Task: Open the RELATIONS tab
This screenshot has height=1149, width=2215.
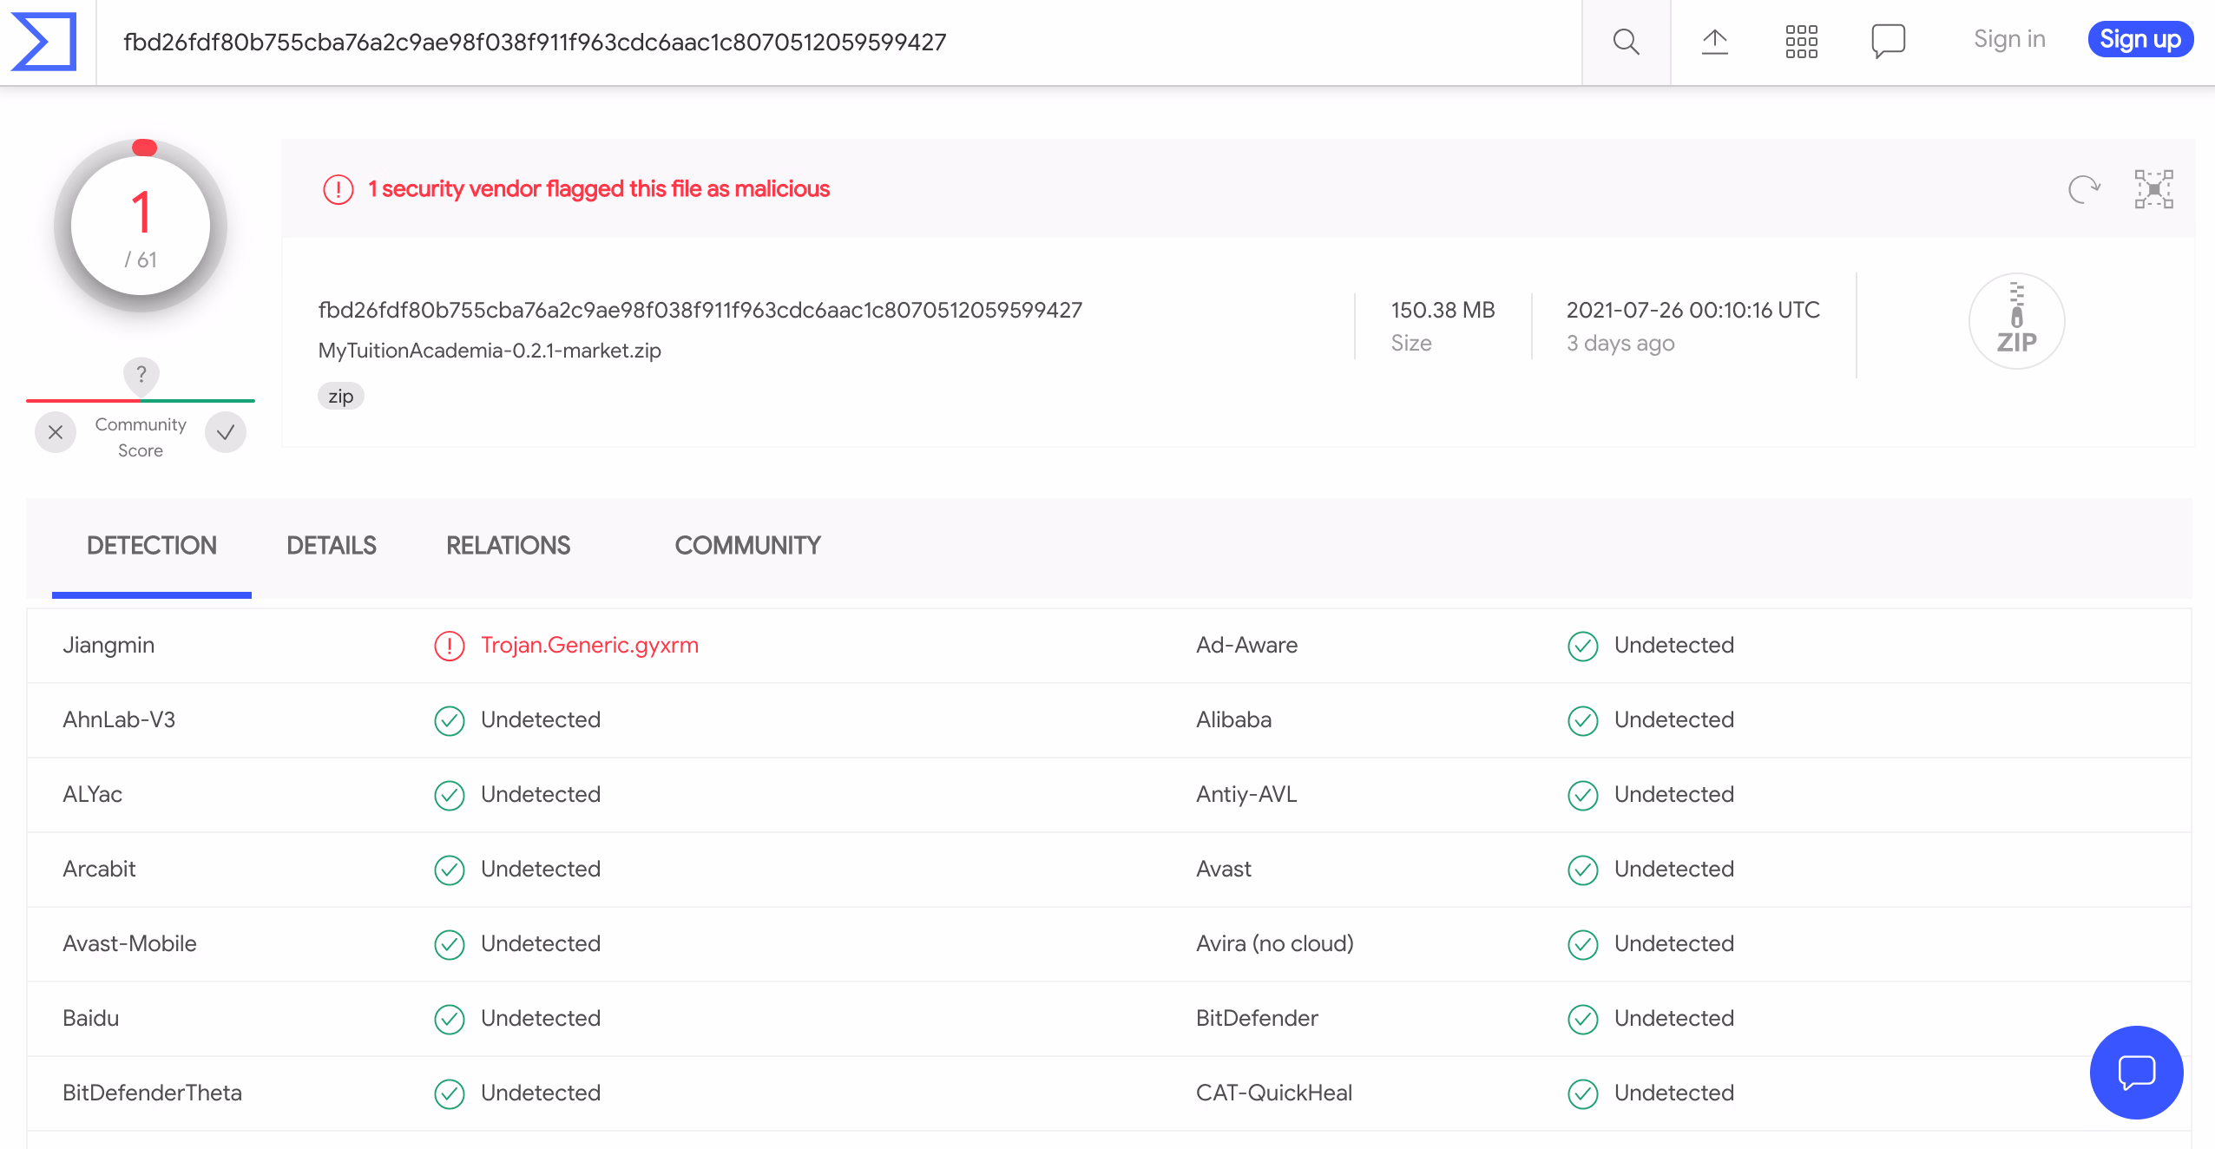Action: click(x=509, y=546)
